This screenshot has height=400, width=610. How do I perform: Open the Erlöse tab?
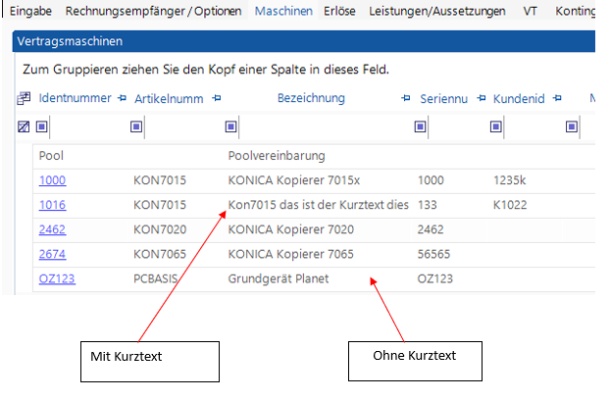339,11
